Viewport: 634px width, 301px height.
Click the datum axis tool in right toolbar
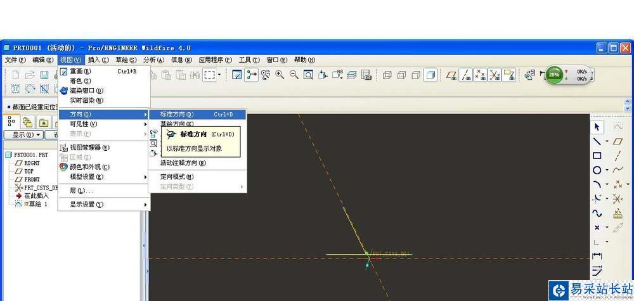[x=618, y=156]
